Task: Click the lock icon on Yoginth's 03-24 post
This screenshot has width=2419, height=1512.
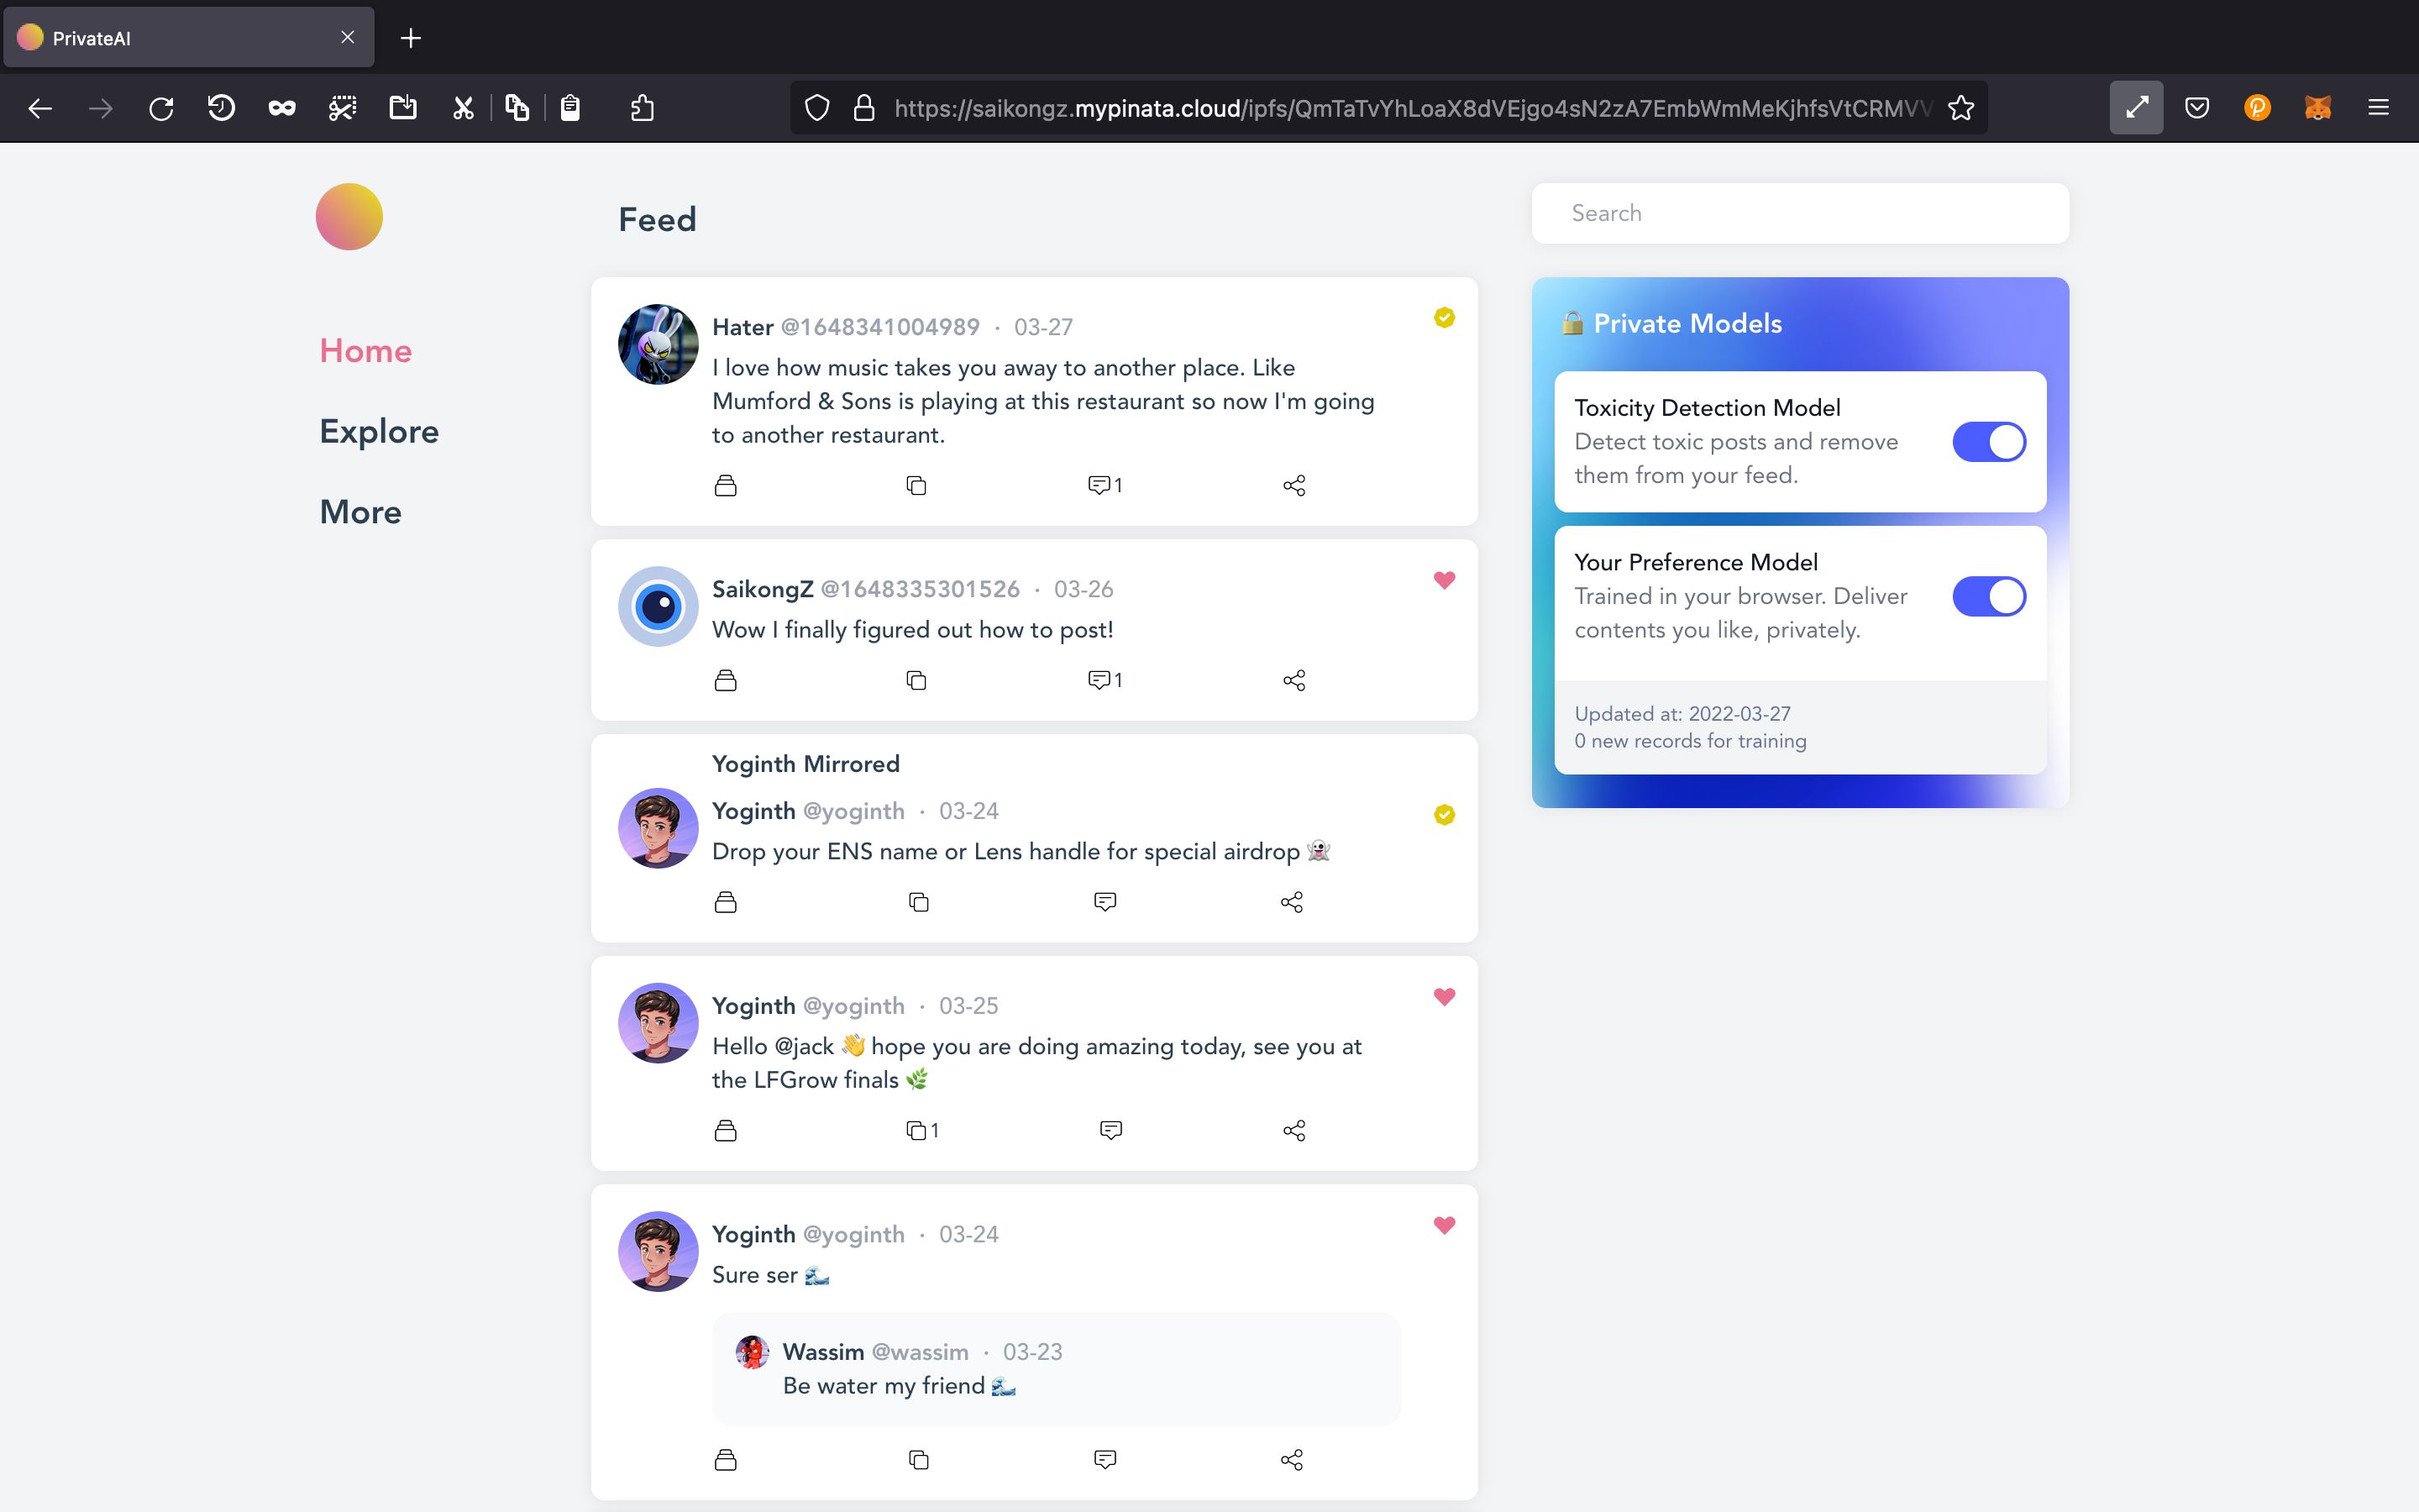Action: 725,900
